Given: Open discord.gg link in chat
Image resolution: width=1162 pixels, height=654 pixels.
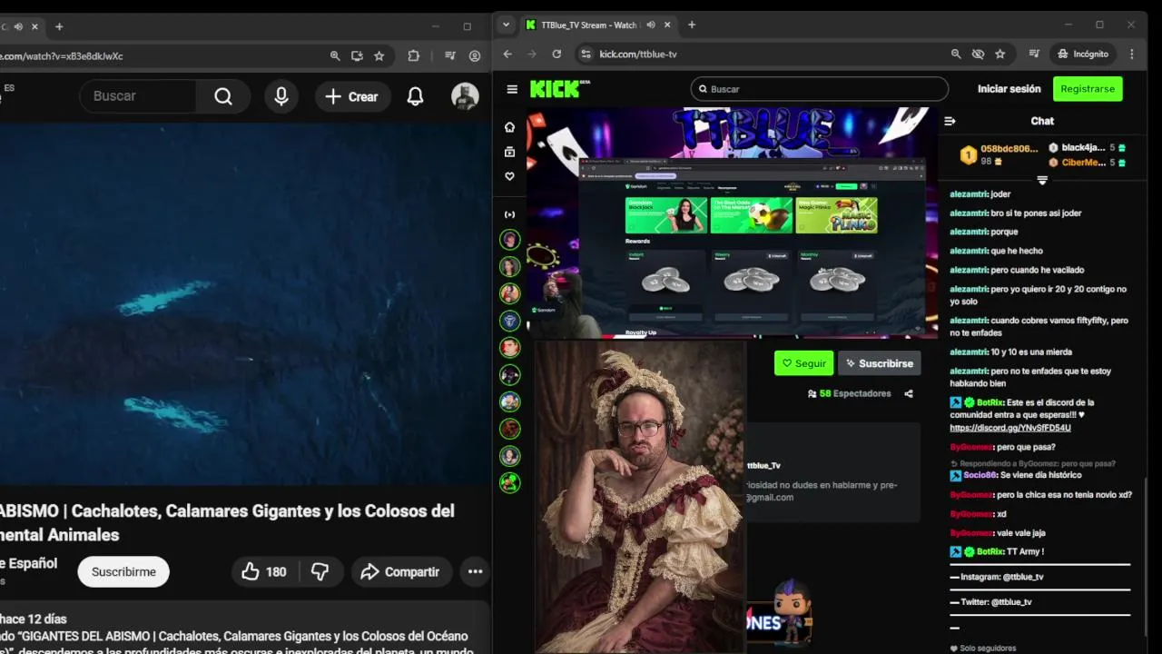Looking at the screenshot, I should pos(1010,428).
